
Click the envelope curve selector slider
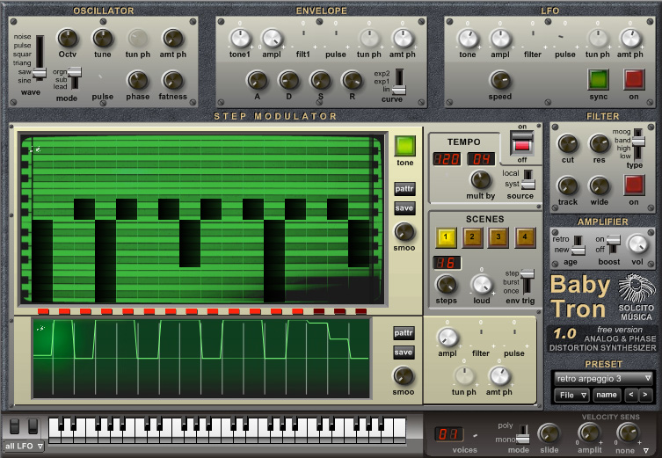coord(399,82)
